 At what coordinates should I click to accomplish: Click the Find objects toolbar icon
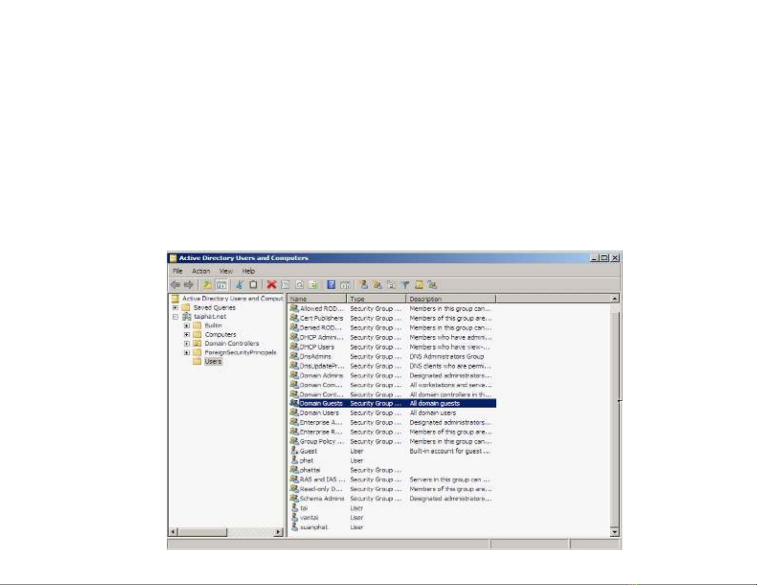pyautogui.click(x=419, y=285)
